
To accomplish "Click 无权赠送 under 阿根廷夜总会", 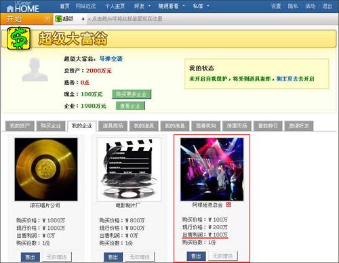I will 222,256.
